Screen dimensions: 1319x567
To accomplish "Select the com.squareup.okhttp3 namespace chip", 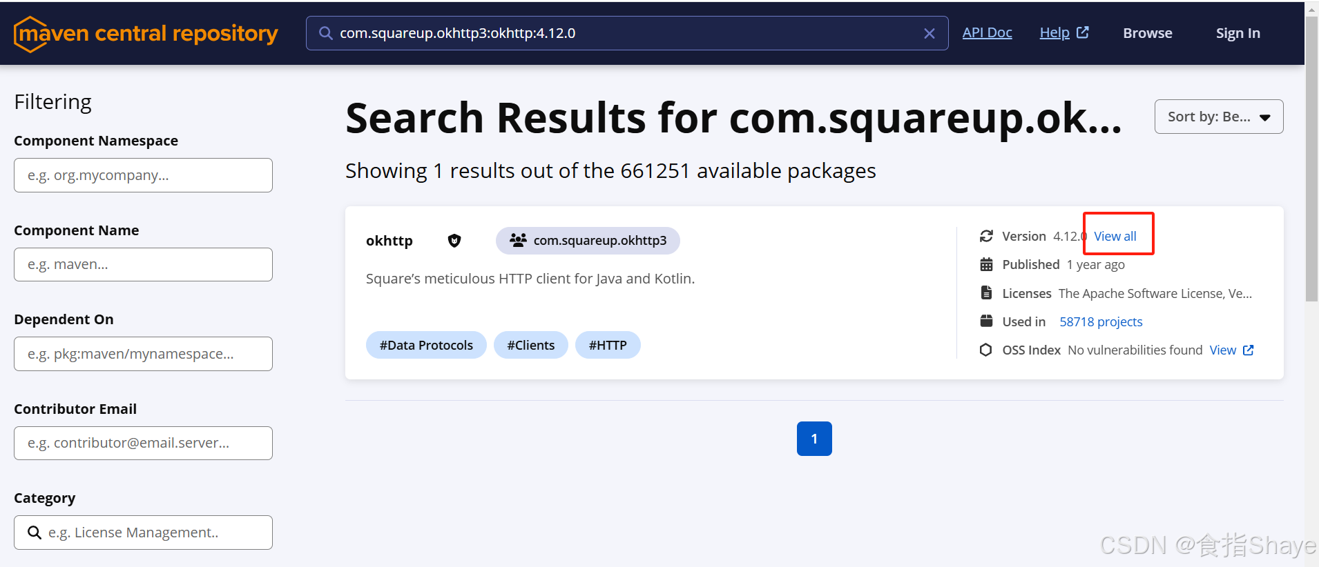I will [x=588, y=241].
